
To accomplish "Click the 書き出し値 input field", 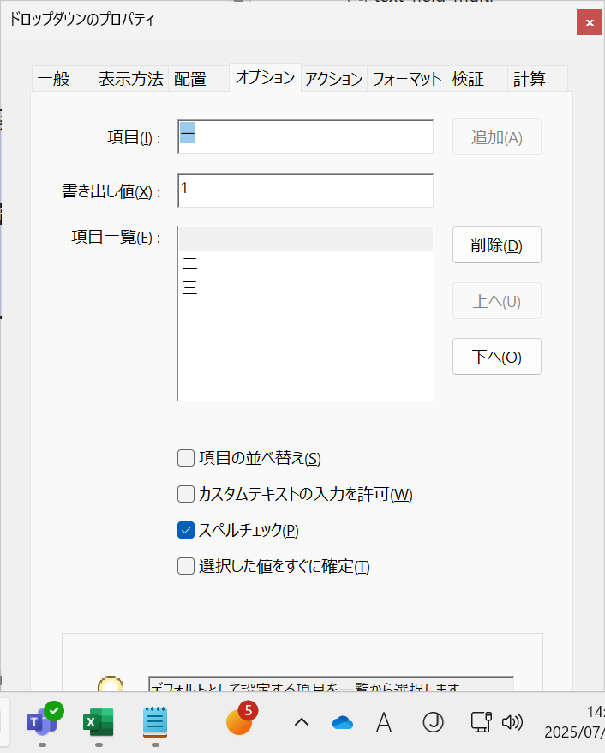I will (306, 190).
